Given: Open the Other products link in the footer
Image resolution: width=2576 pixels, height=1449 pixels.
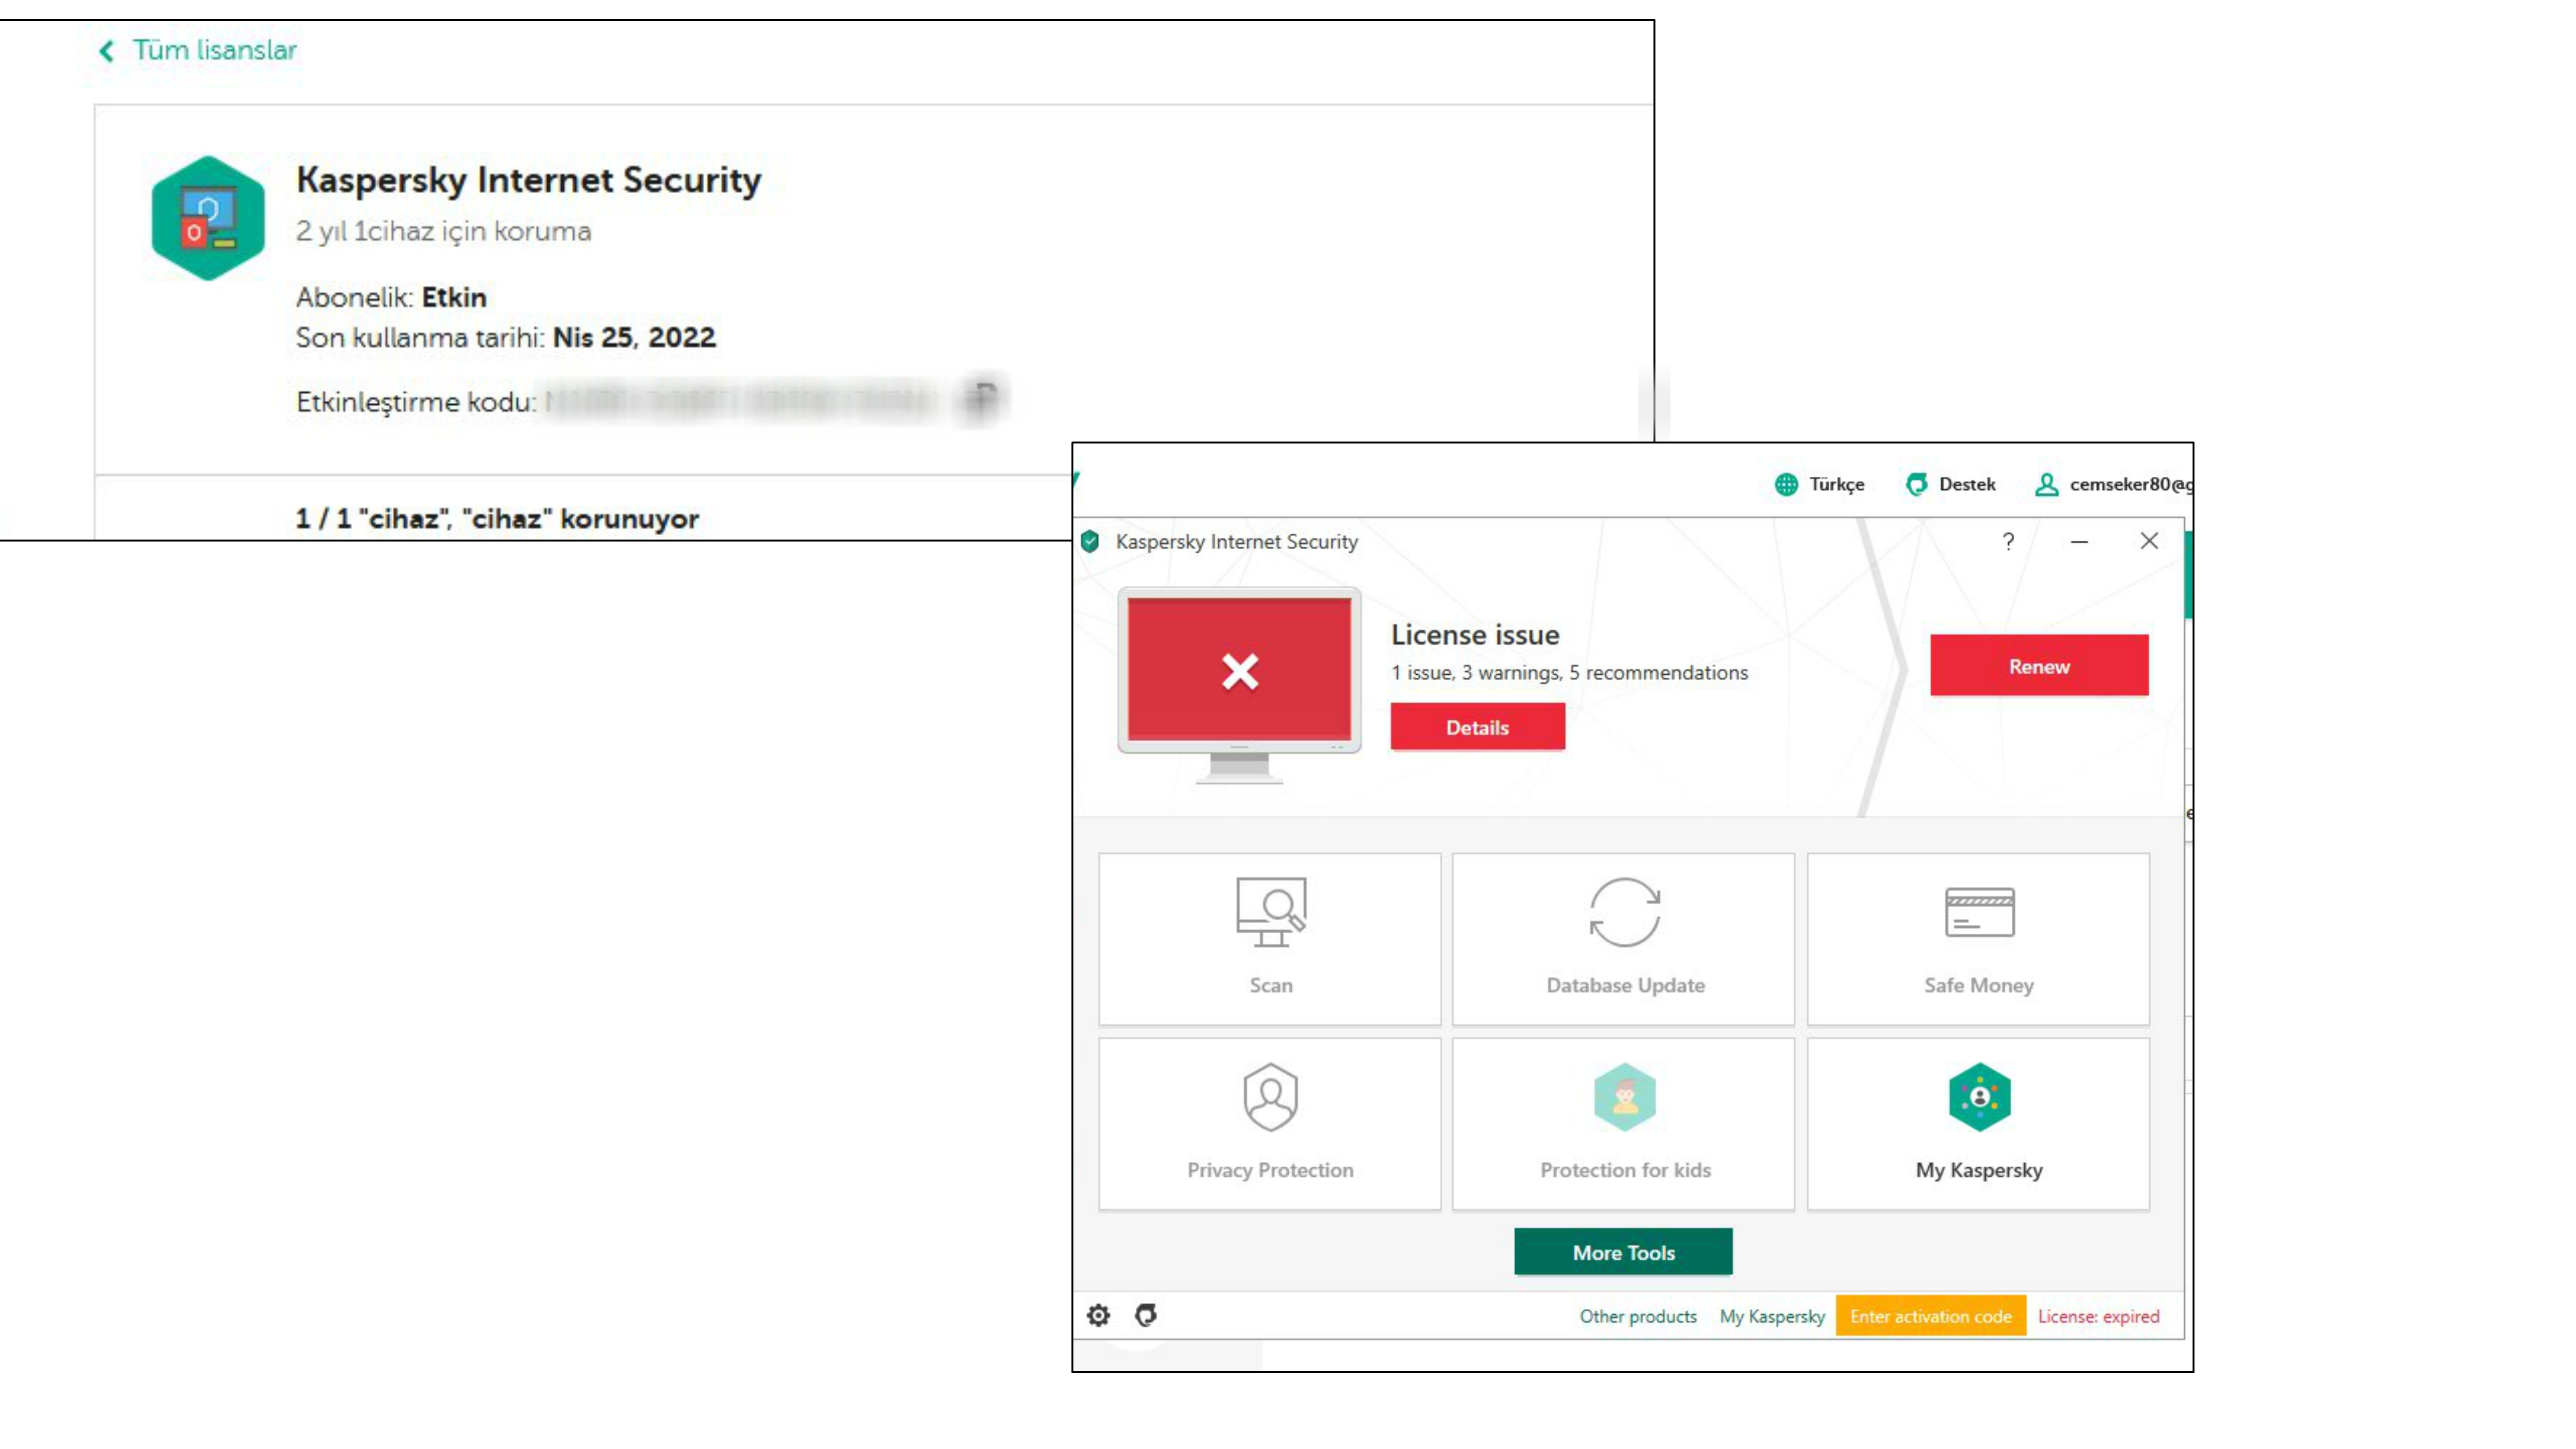Looking at the screenshot, I should point(1638,1316).
